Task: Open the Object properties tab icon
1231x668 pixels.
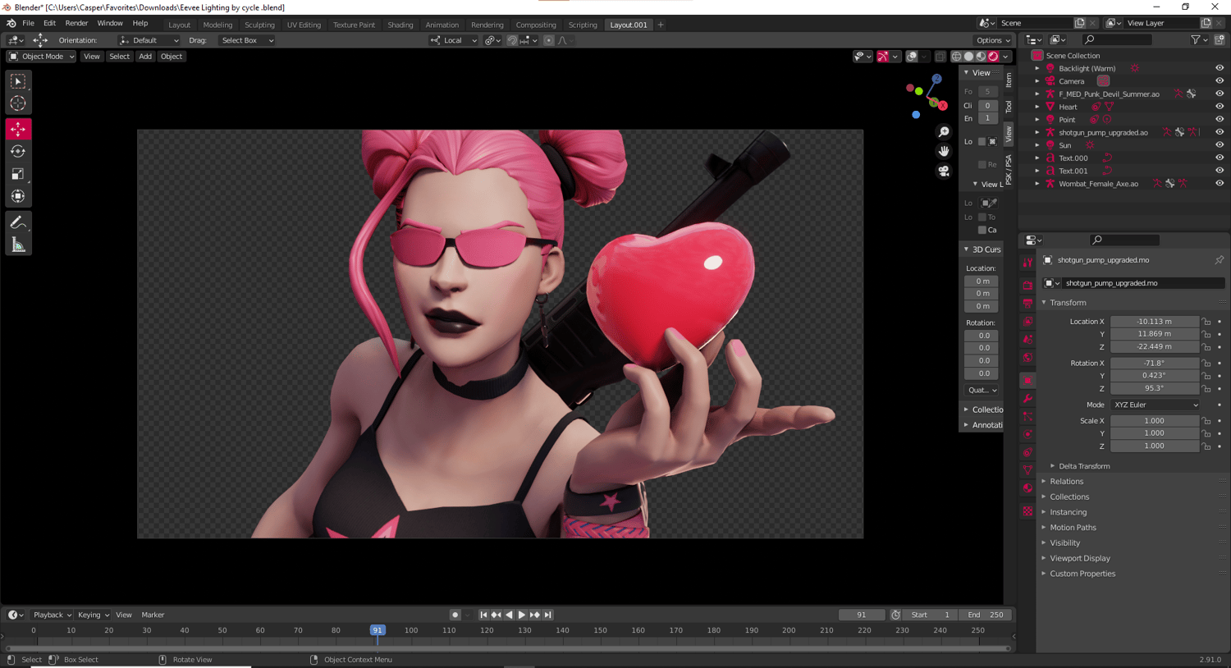Action: [1027, 381]
